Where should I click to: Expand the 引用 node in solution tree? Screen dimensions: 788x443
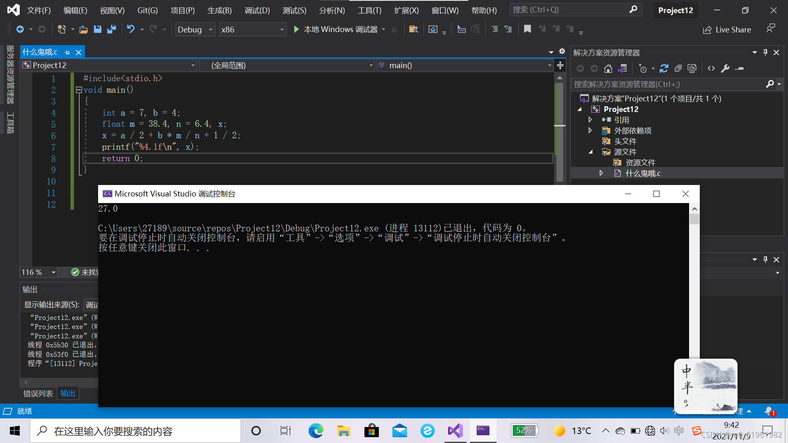590,120
